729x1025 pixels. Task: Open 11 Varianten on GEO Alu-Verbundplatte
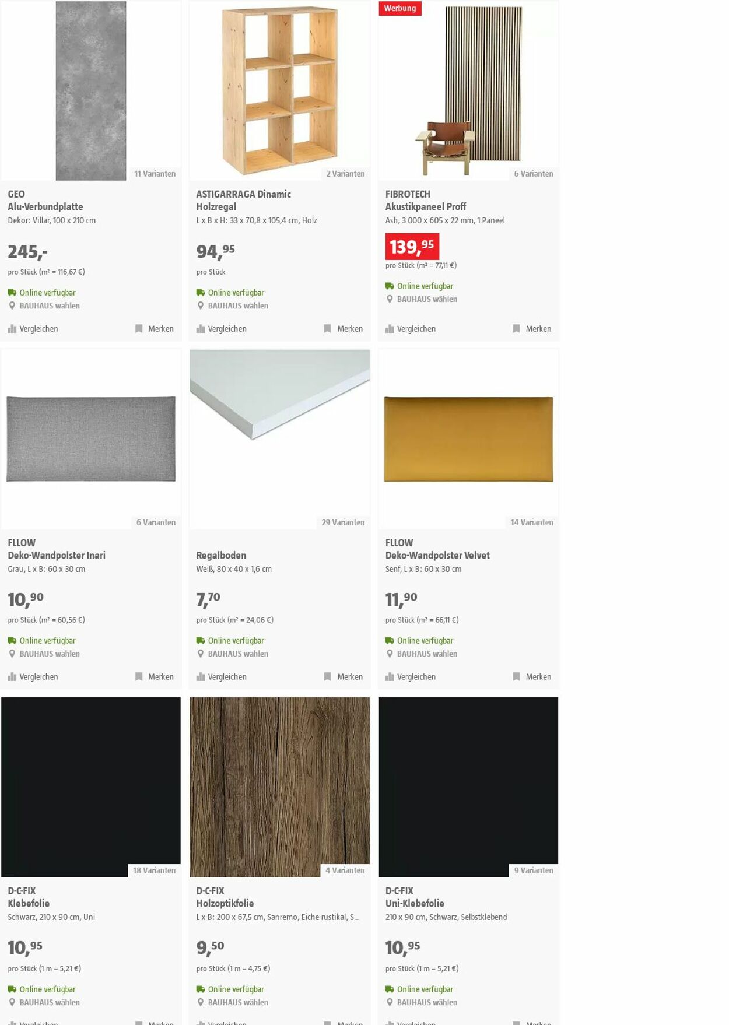click(x=155, y=174)
